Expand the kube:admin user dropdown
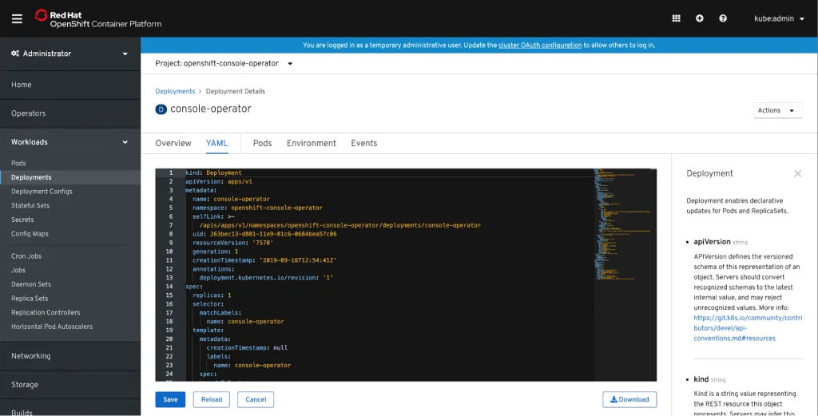Viewport: 818px width, 416px height. pos(779,19)
